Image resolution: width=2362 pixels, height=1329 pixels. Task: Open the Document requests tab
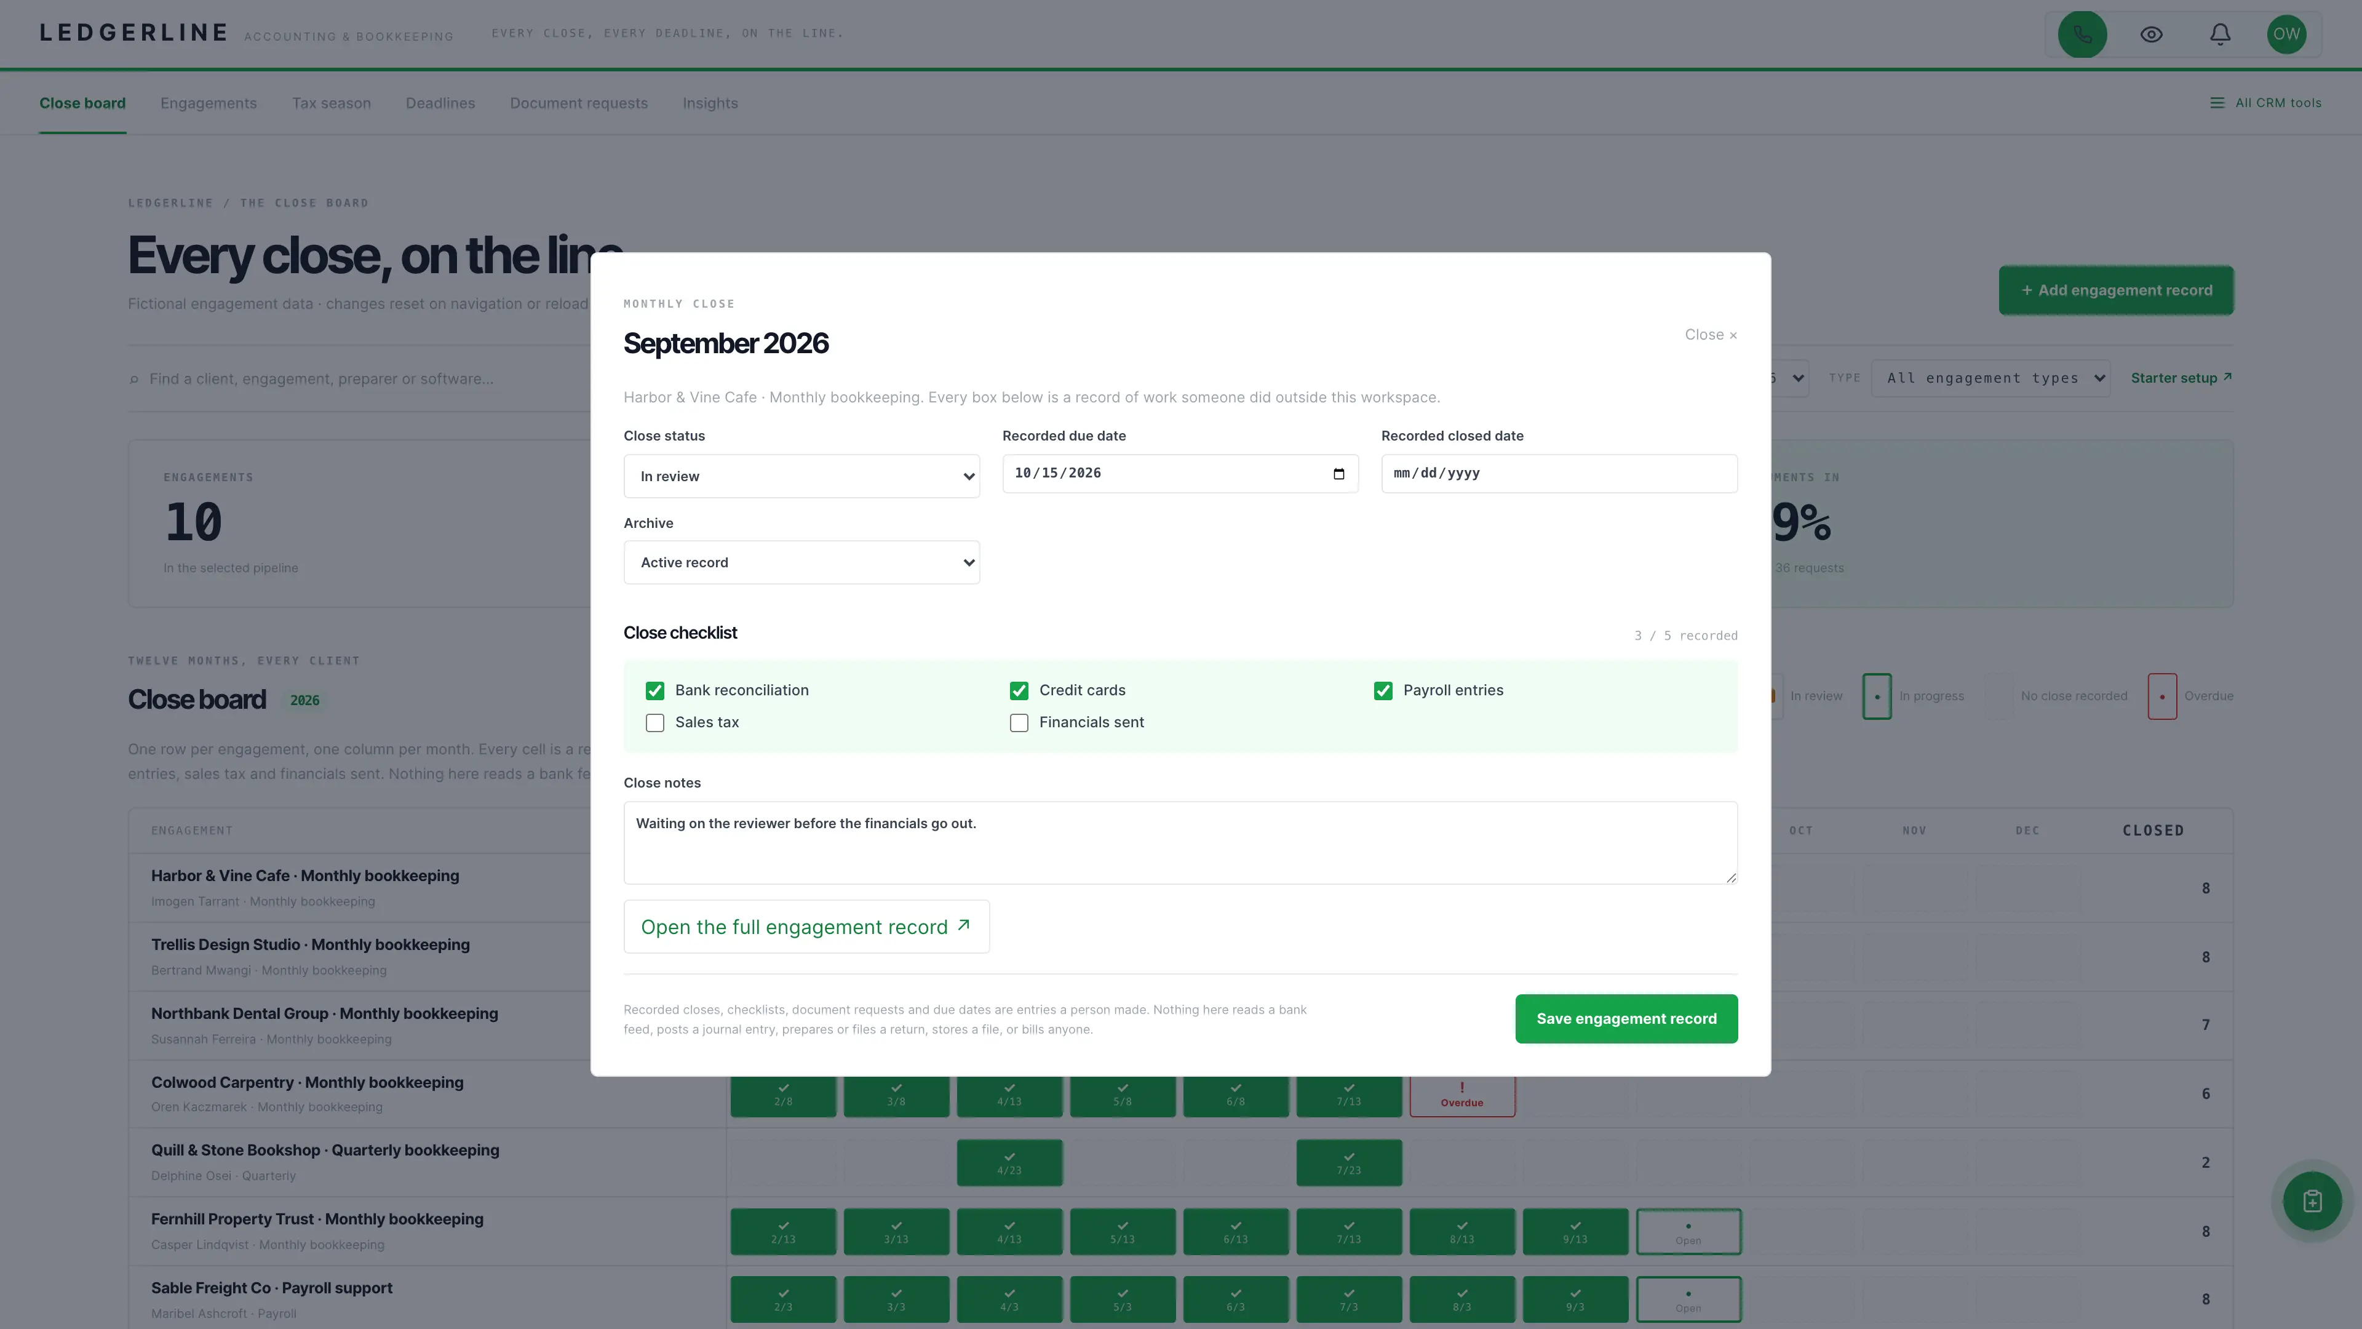click(x=579, y=103)
